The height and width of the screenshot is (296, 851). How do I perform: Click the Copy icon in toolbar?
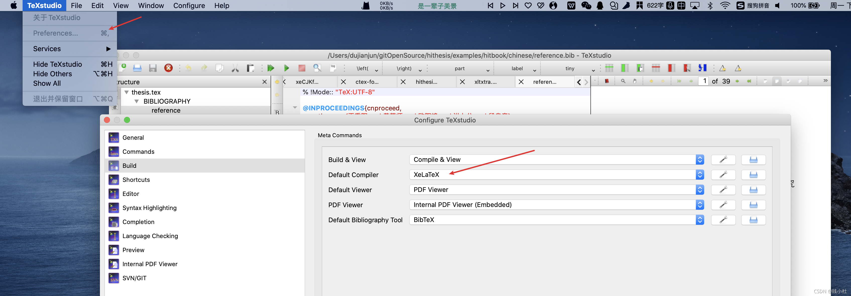click(219, 68)
